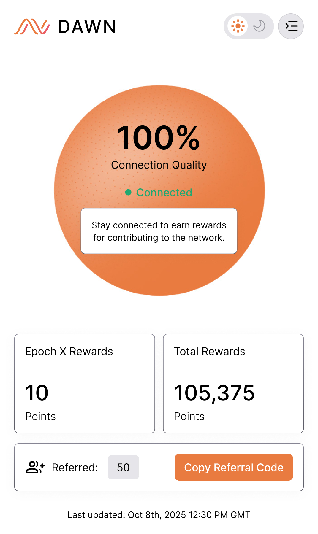Image resolution: width=318 pixels, height=534 pixels.
Task: Open the hamburger menu button
Action: (x=291, y=26)
